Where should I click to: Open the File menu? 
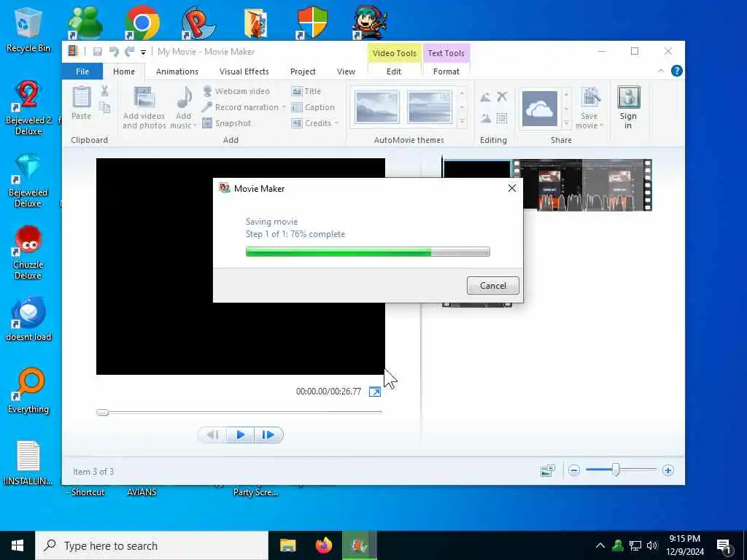point(82,71)
